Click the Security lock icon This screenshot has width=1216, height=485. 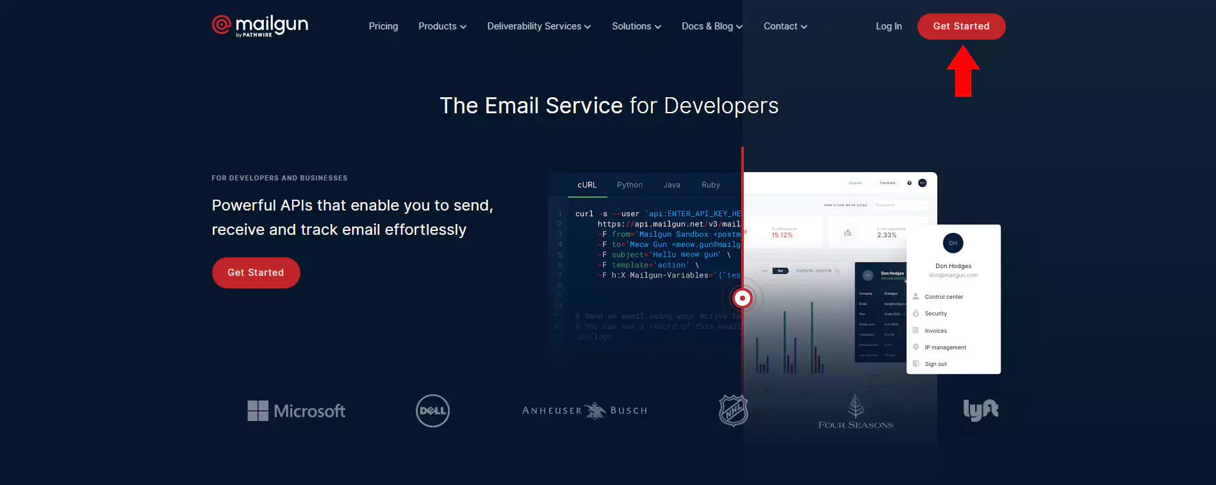pyautogui.click(x=916, y=314)
